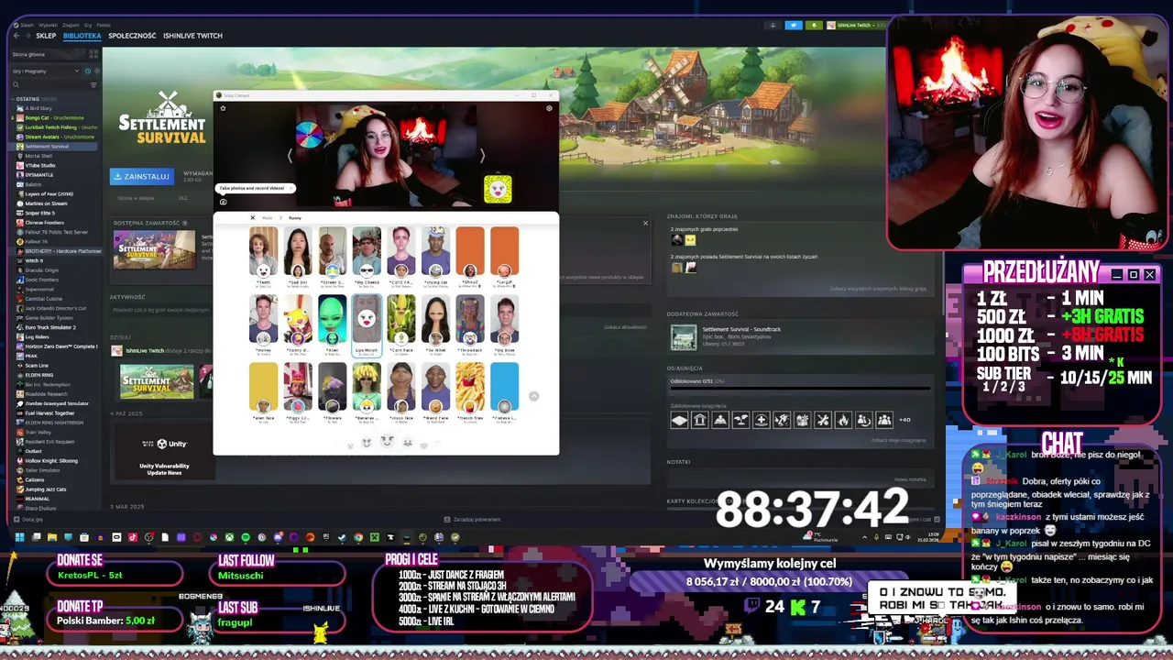
Task: Click the scroll-to-top arrow in lens list
Action: point(533,396)
